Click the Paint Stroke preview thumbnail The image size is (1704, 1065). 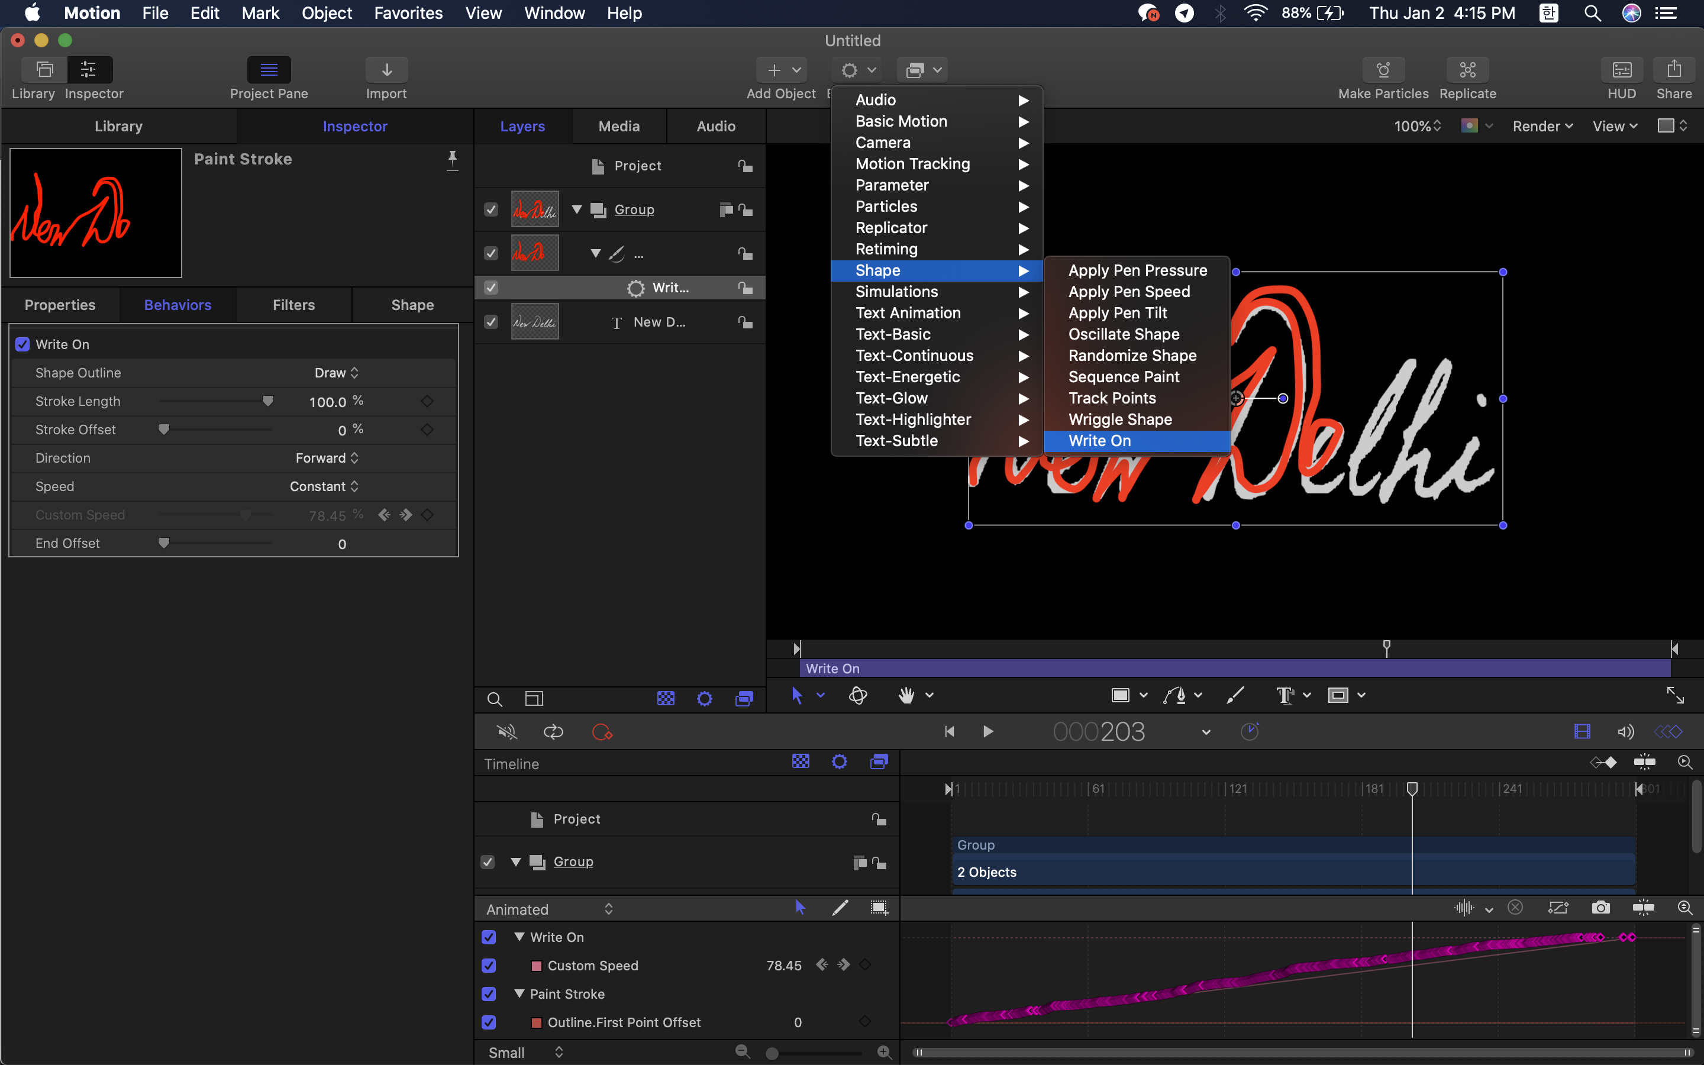(96, 213)
